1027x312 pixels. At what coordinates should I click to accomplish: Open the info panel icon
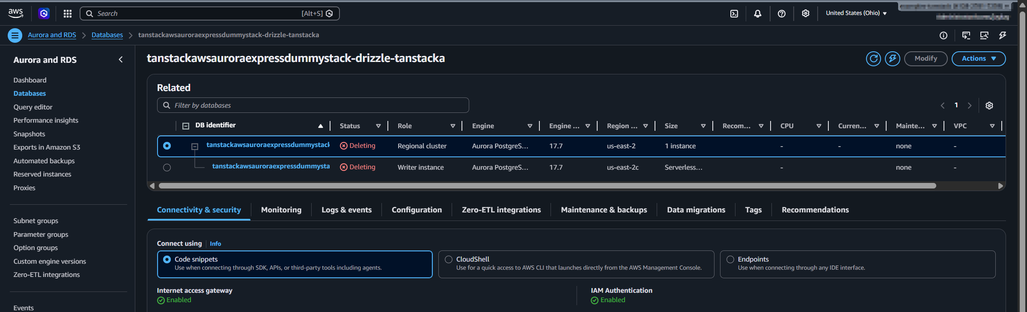tap(943, 35)
